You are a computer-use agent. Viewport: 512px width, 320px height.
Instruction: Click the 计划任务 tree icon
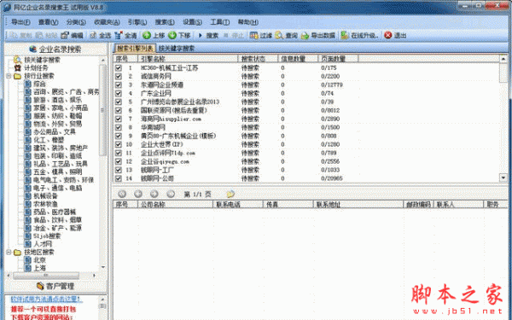coord(17,68)
